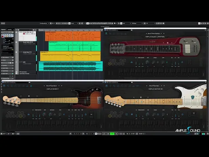Open the gear settings icon at toolbar far right
The image size is (209, 157).
click(208, 23)
